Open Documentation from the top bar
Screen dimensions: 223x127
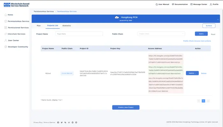pyautogui.click(x=180, y=4)
